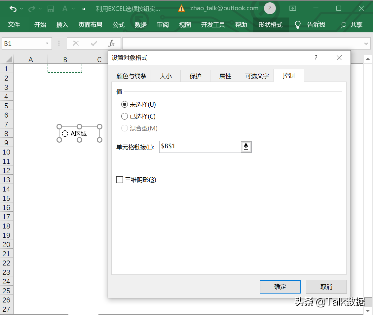Click the Redo arrow icon
The width and height of the screenshot is (373, 315).
[32, 9]
